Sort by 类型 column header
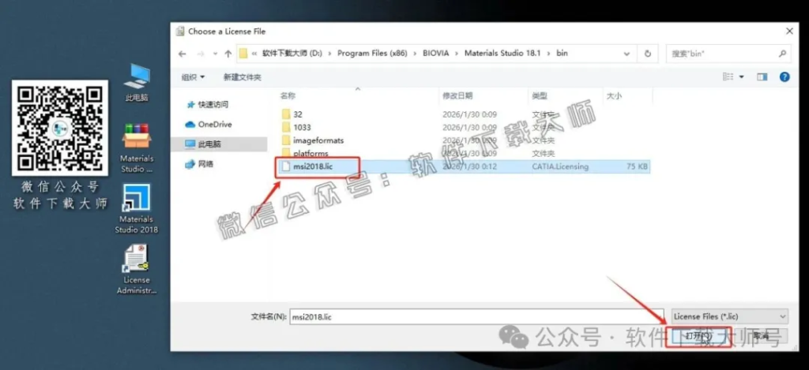This screenshot has width=809, height=370. point(540,95)
